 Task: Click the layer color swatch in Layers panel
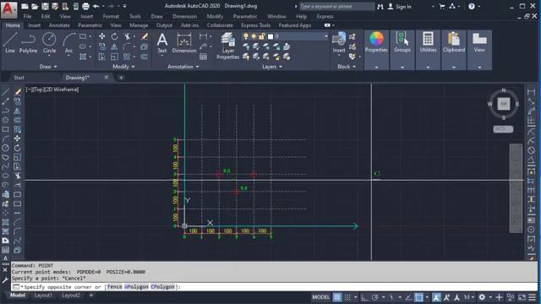click(x=270, y=36)
